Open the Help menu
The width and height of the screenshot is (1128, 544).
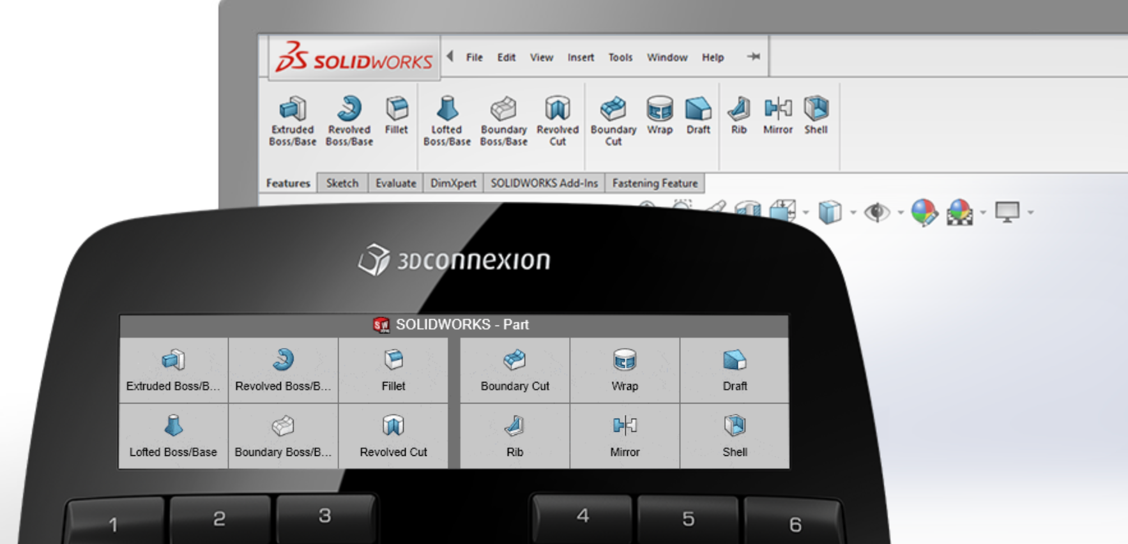pos(713,57)
